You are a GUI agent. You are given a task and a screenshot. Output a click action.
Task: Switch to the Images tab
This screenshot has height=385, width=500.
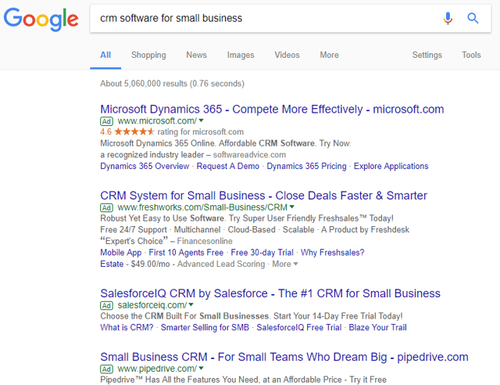click(241, 55)
